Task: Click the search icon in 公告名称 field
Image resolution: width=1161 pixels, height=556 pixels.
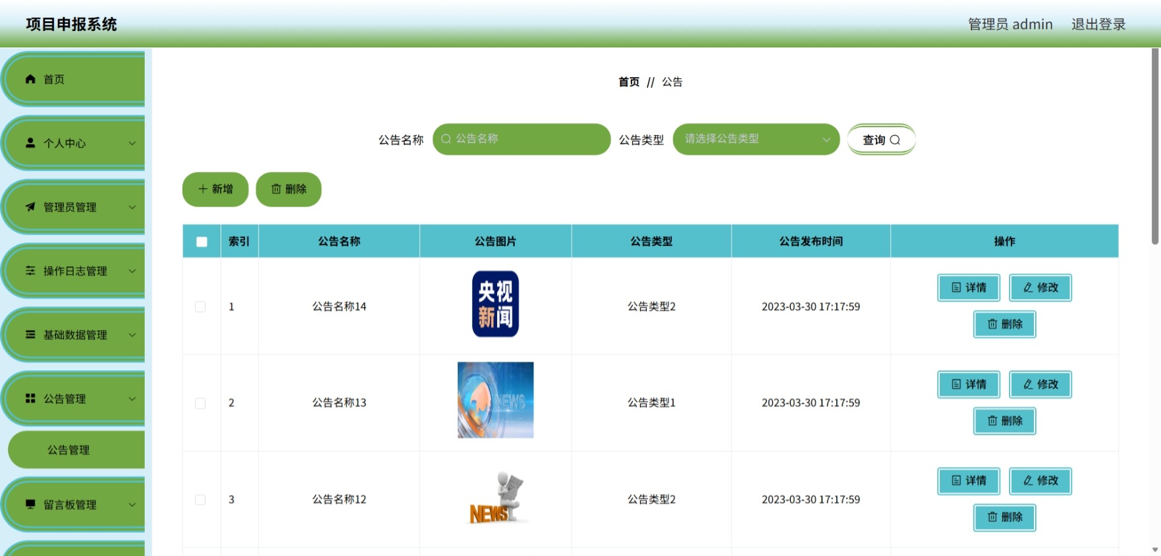Action: 446,139
